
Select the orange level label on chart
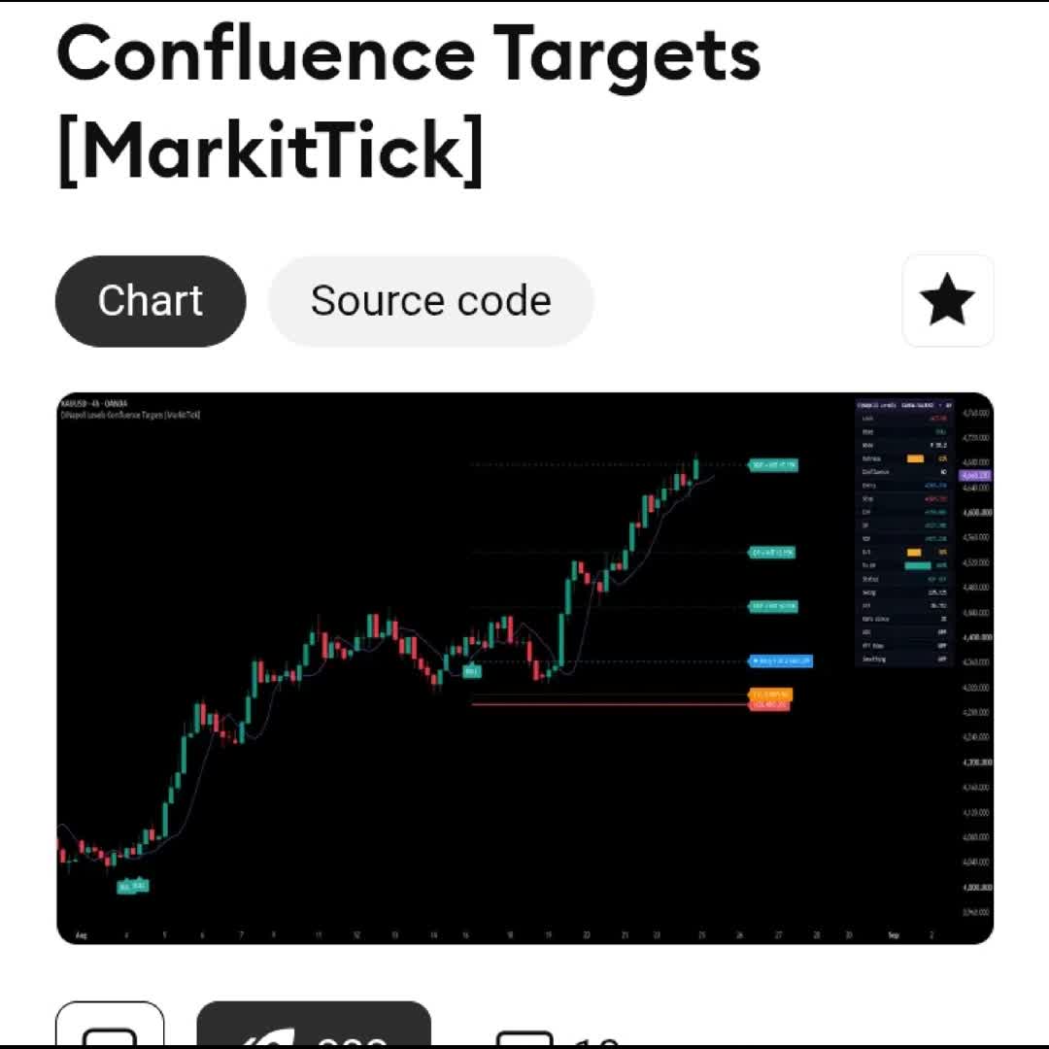(770, 694)
